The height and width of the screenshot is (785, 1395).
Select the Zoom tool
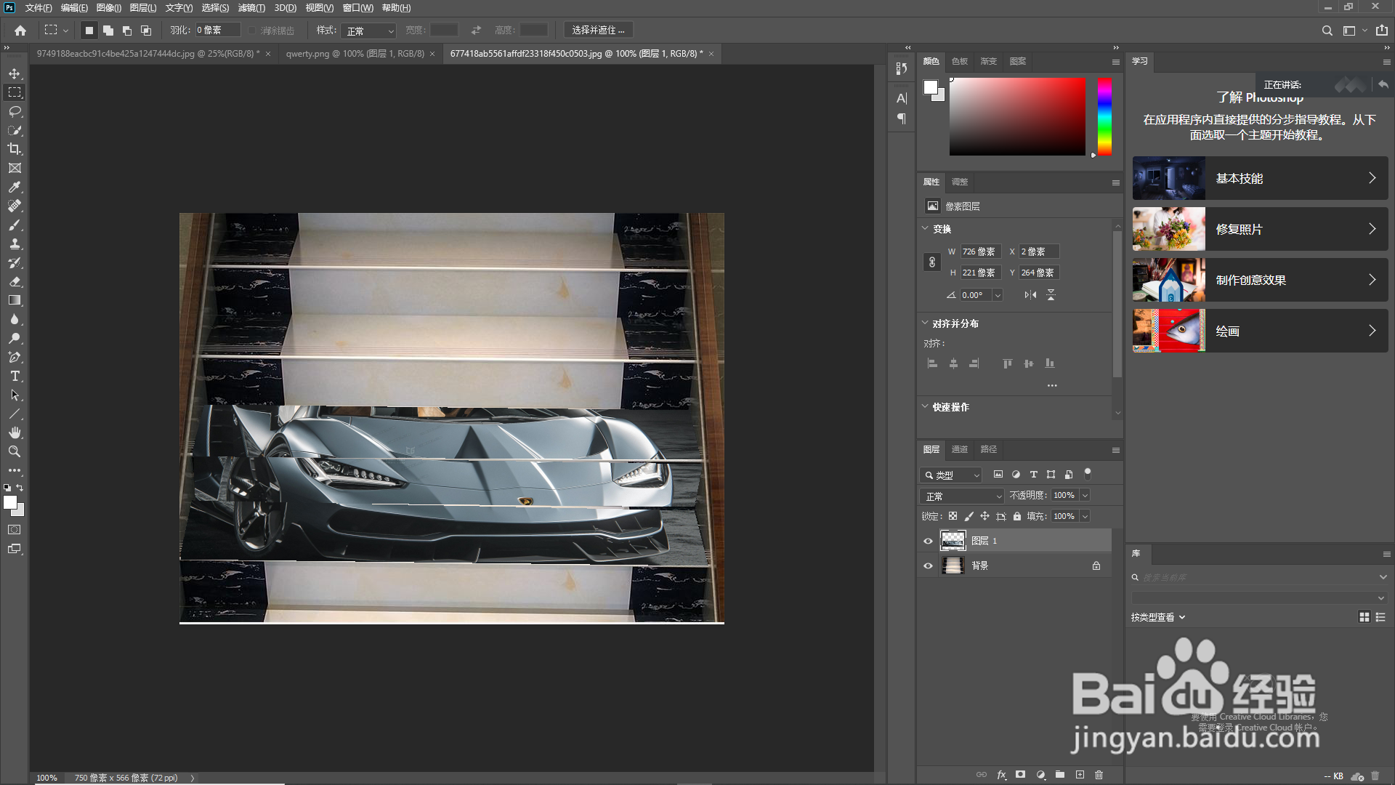tap(15, 451)
